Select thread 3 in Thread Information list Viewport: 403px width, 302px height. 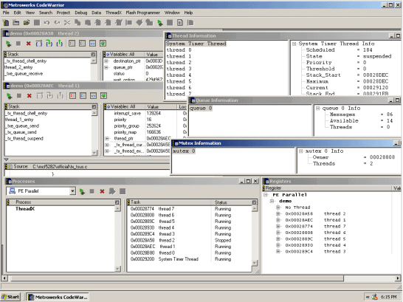179,69
